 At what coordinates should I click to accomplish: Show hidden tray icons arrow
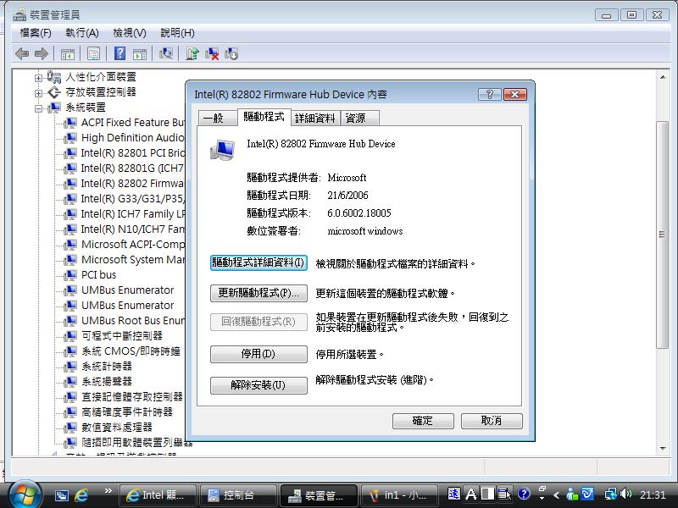pos(557,495)
